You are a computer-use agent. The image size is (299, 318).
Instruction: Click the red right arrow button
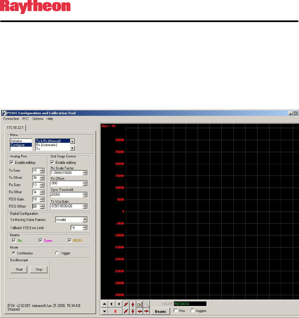(146, 311)
